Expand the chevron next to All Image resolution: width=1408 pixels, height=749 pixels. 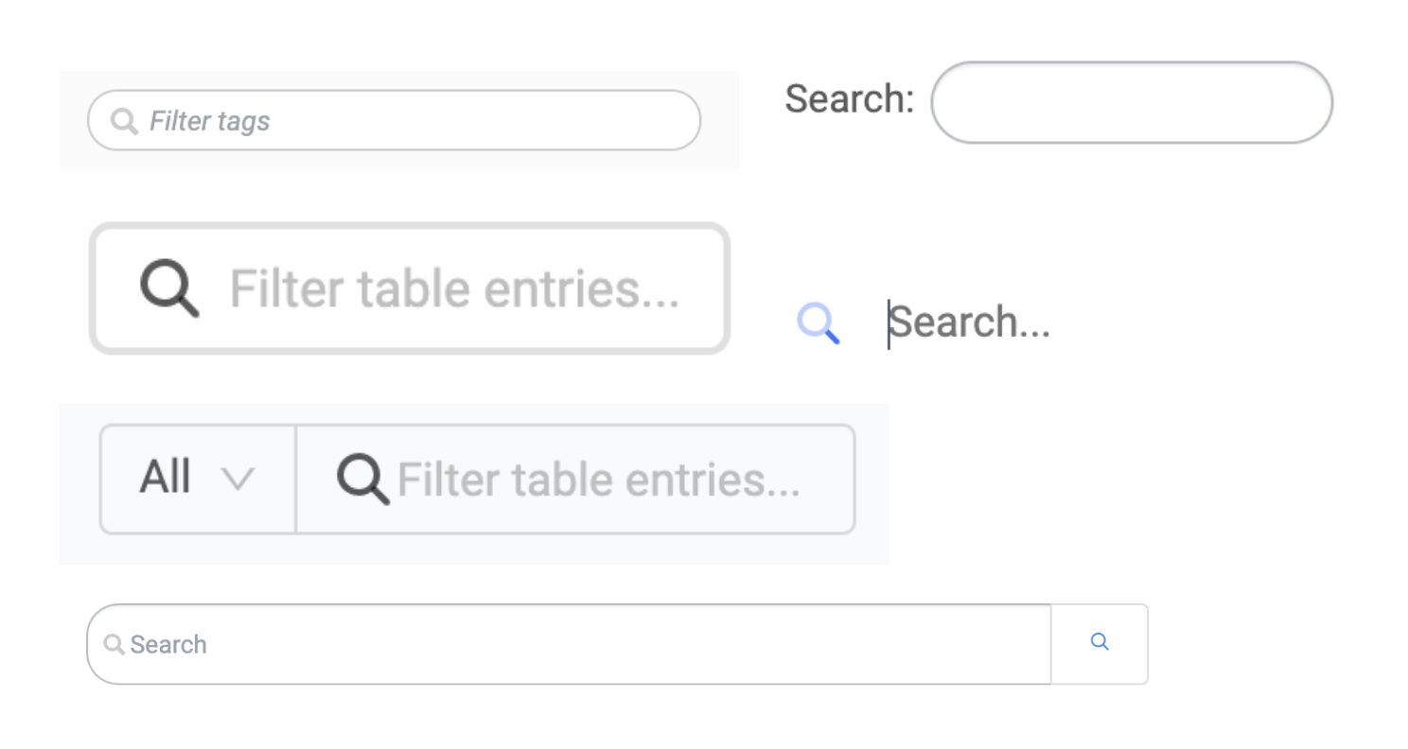coord(238,479)
